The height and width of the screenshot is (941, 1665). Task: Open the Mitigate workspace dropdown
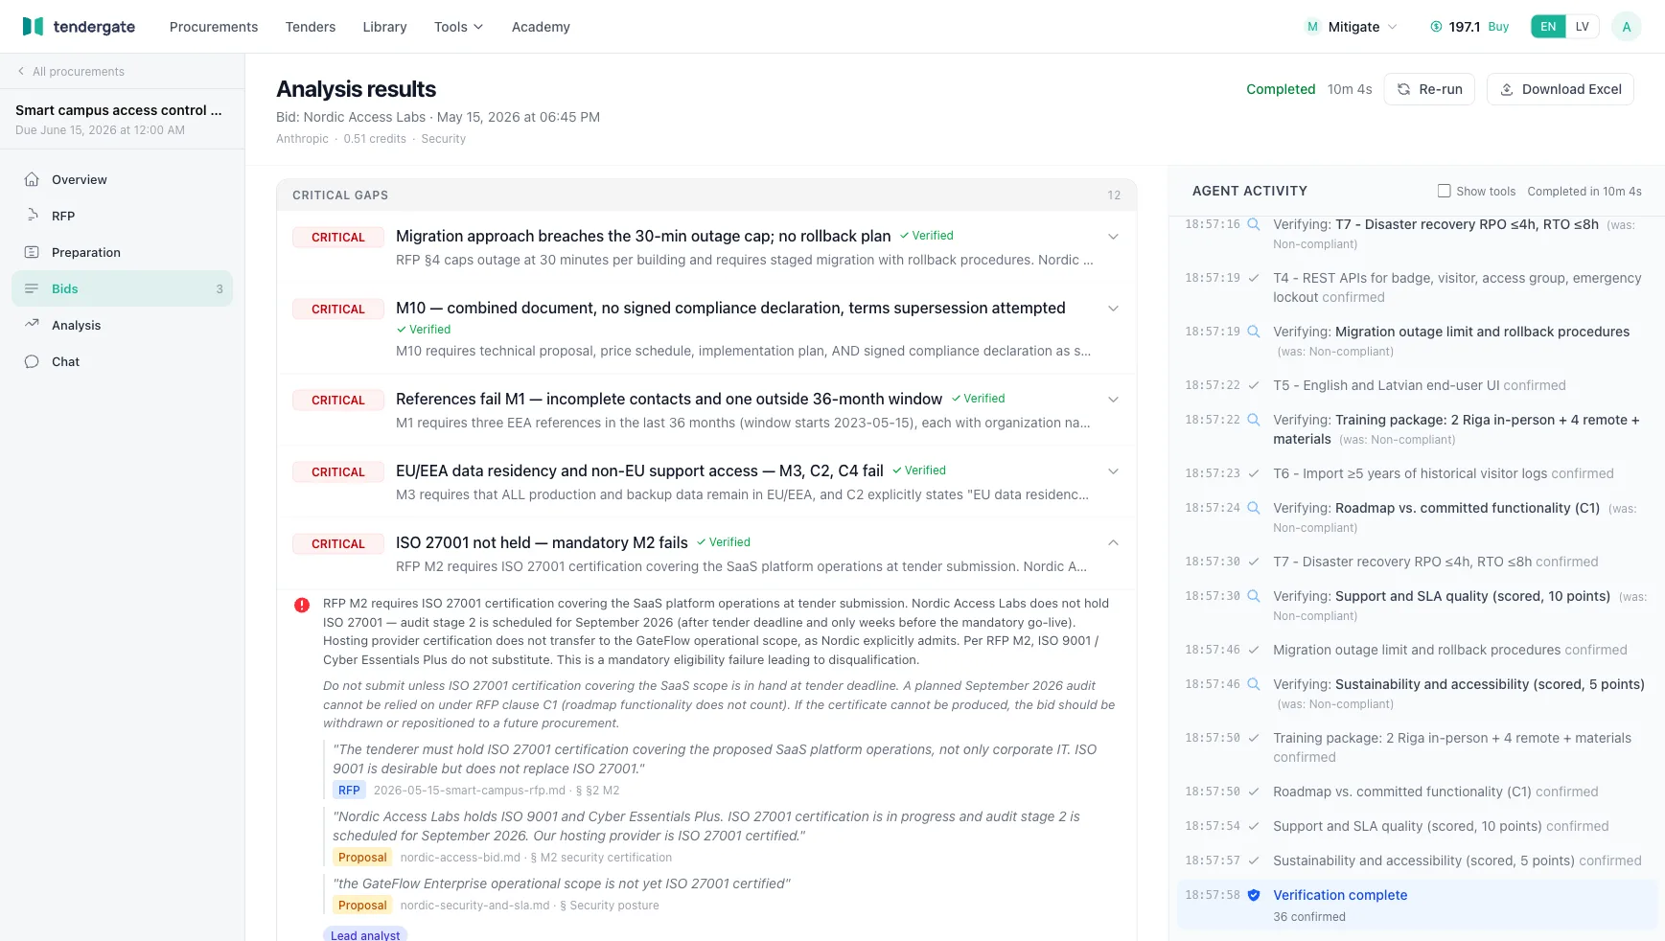coord(1352,27)
